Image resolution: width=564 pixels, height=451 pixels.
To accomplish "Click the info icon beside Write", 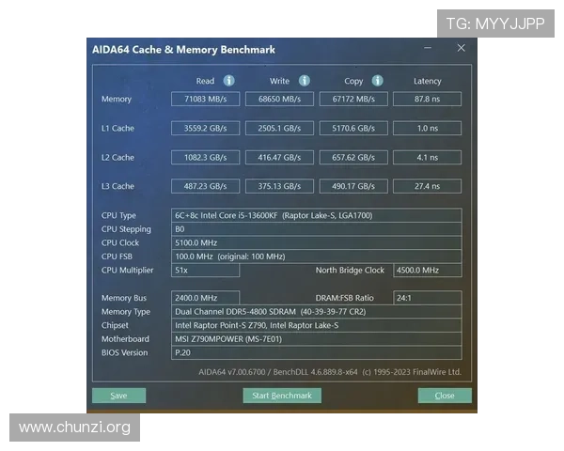I will (x=303, y=81).
